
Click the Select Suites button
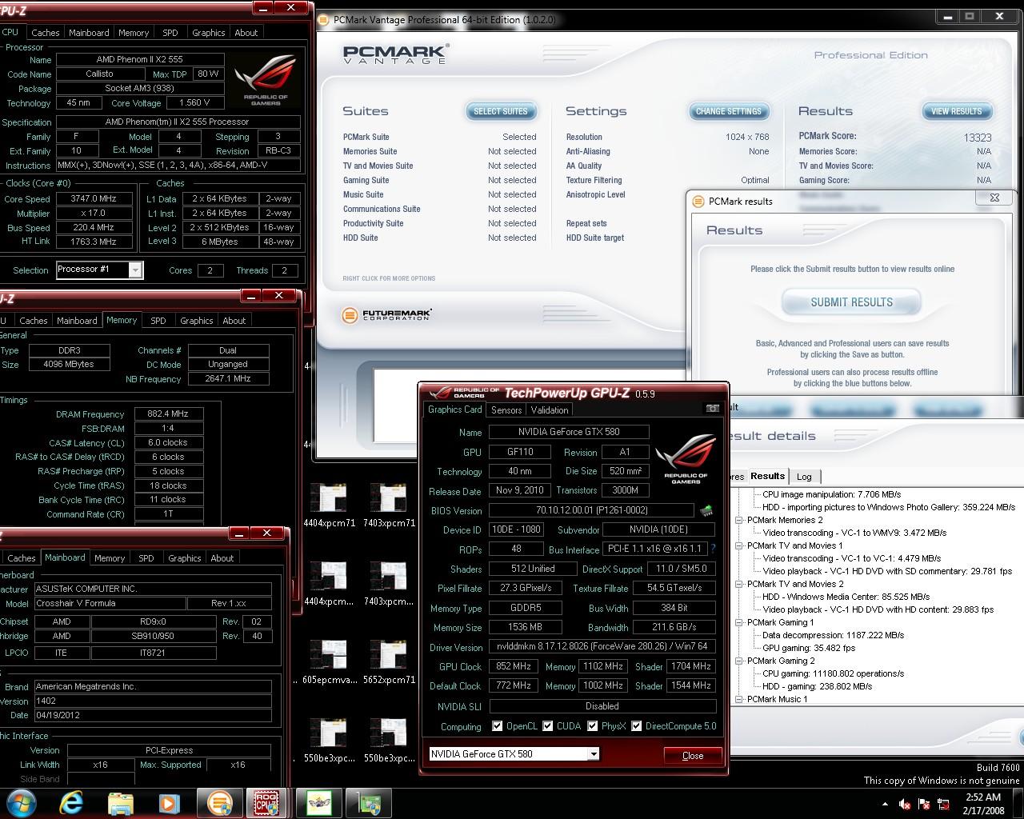[501, 111]
